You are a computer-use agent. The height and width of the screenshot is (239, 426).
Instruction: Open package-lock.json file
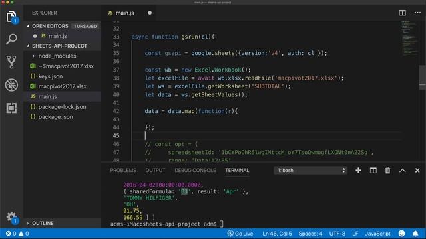(x=62, y=106)
